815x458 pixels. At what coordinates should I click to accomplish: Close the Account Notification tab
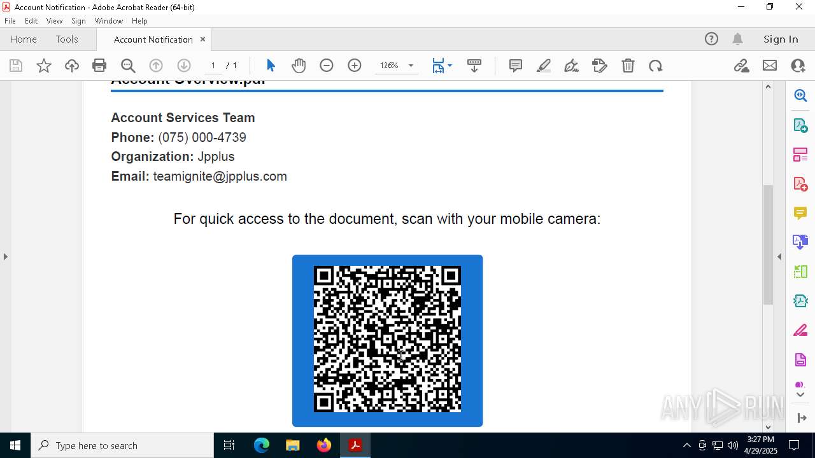pyautogui.click(x=202, y=39)
